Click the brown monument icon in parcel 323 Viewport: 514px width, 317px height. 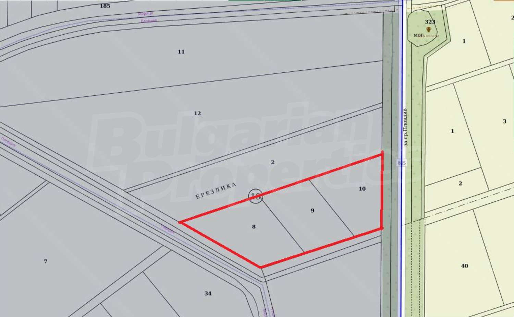point(428,30)
